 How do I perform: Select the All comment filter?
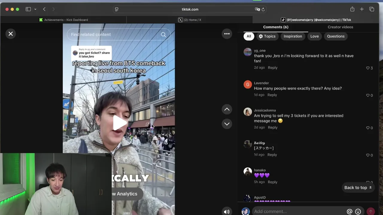[249, 36]
